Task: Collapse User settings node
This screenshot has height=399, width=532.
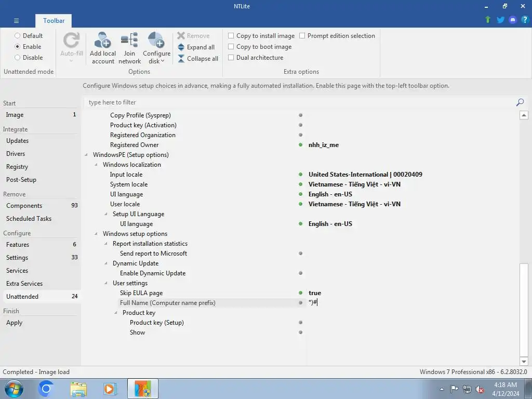Action: (106, 283)
